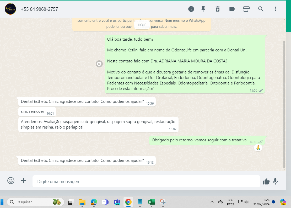Viewport: 291px width, 208px height.
Task: Open Copilot preview icon in taskbar
Action: point(283,202)
